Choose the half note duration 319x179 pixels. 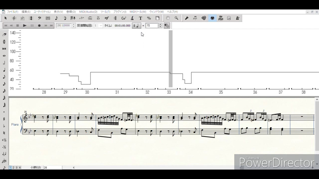click(x=4, y=63)
